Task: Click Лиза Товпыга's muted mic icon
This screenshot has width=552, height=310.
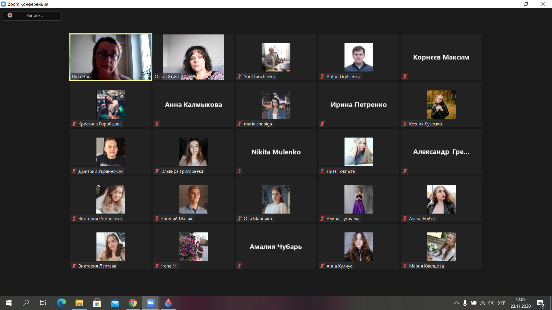Action: point(322,171)
